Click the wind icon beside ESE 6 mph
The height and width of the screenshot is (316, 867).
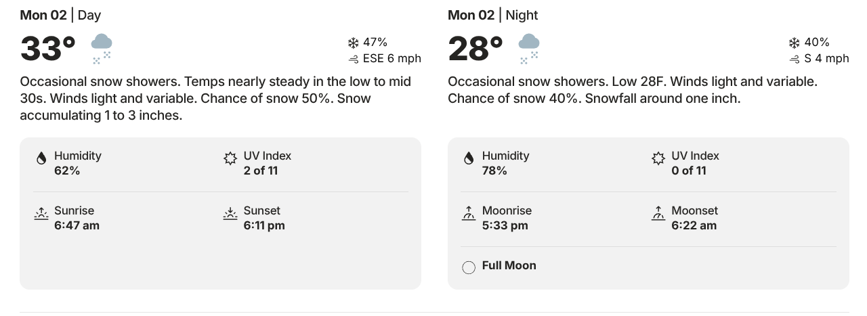click(353, 59)
